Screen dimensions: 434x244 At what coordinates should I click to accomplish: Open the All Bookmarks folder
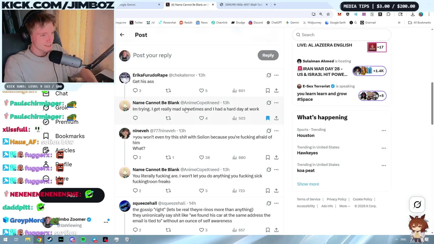[x=419, y=22]
